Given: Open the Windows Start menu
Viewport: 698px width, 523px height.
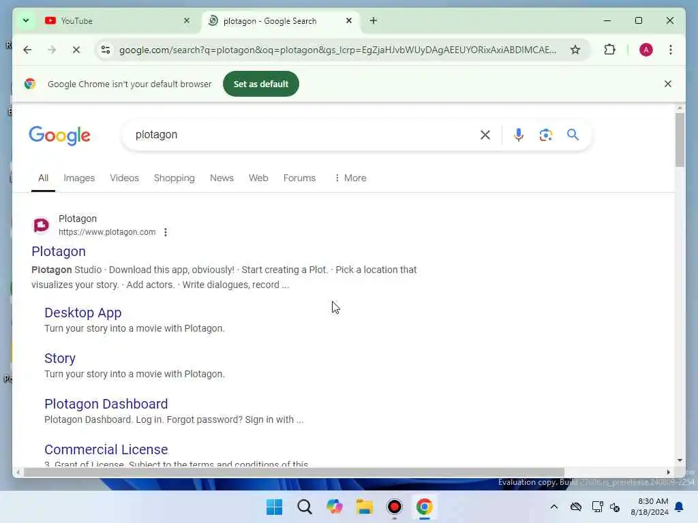Looking at the screenshot, I should point(274,507).
